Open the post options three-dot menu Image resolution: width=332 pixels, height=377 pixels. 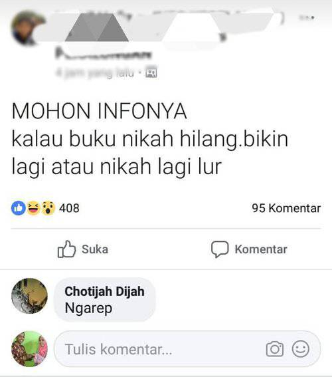(x=307, y=17)
